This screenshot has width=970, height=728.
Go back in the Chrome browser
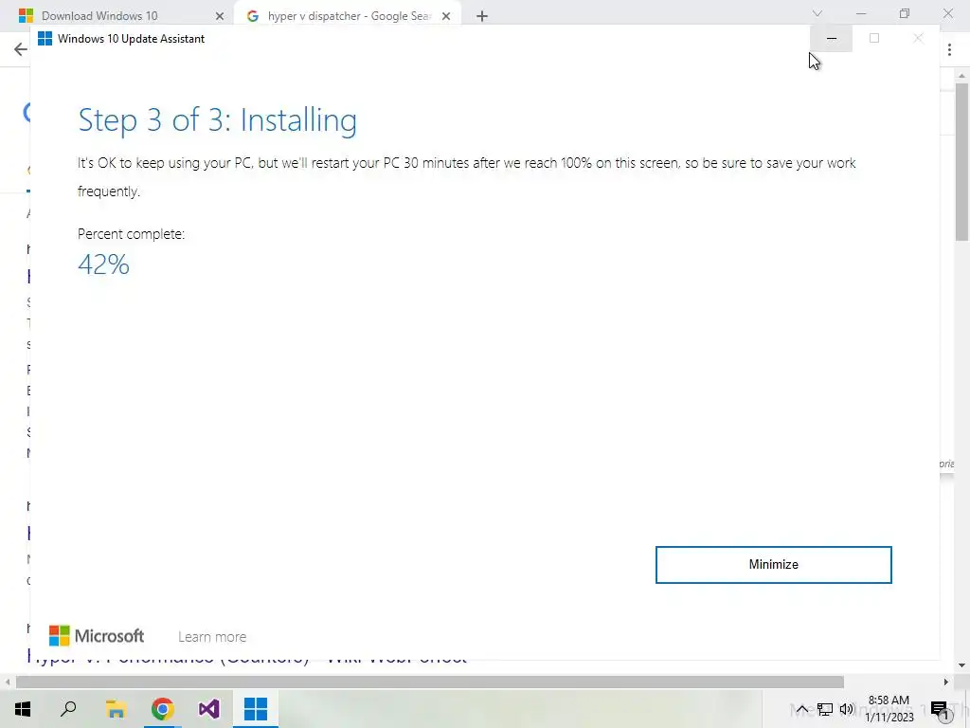point(21,49)
